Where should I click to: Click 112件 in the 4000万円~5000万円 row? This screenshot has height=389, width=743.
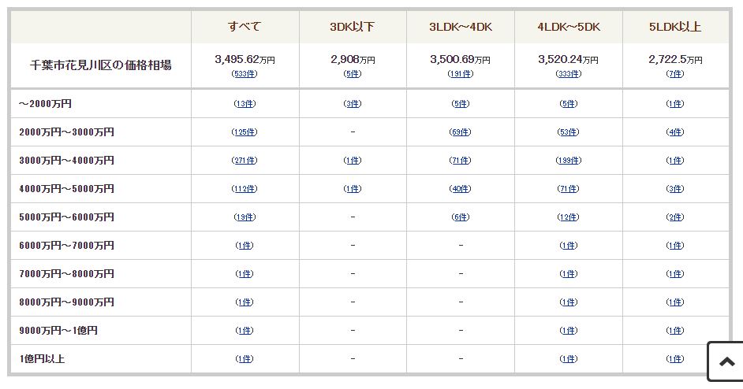[245, 189]
